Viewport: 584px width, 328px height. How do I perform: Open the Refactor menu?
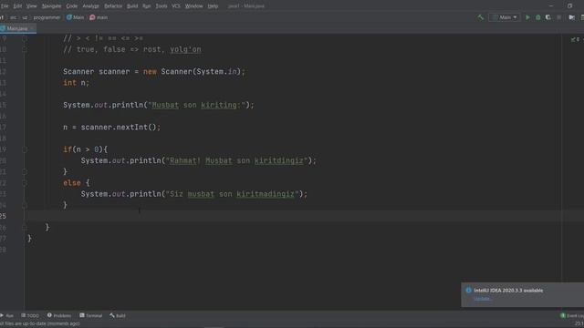tap(113, 6)
